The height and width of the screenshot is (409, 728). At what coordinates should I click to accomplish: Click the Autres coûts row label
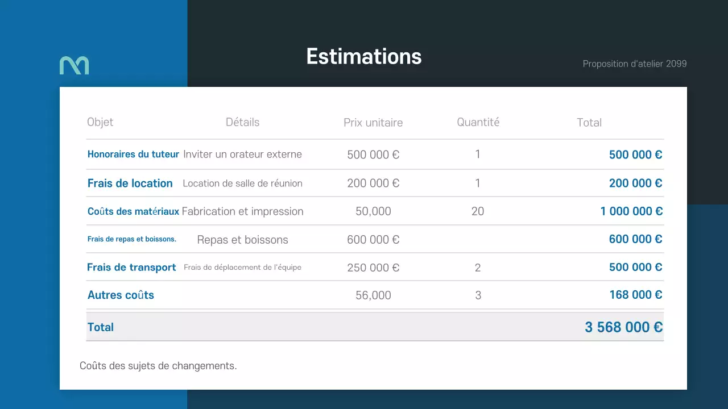[x=121, y=295]
